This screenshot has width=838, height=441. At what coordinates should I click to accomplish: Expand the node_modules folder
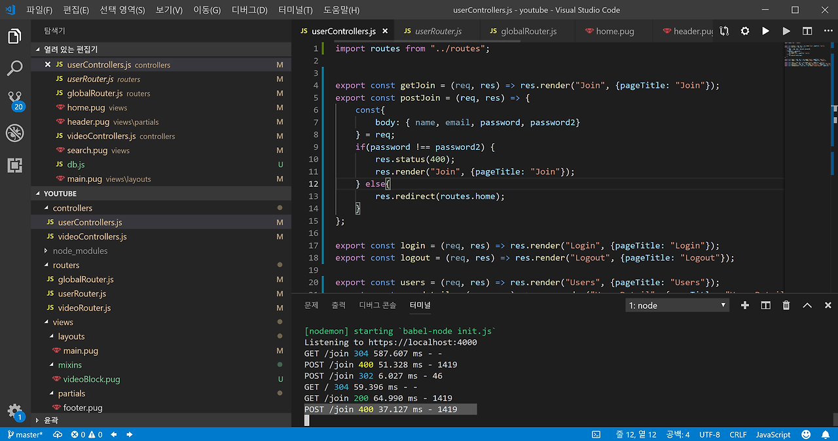[80, 251]
